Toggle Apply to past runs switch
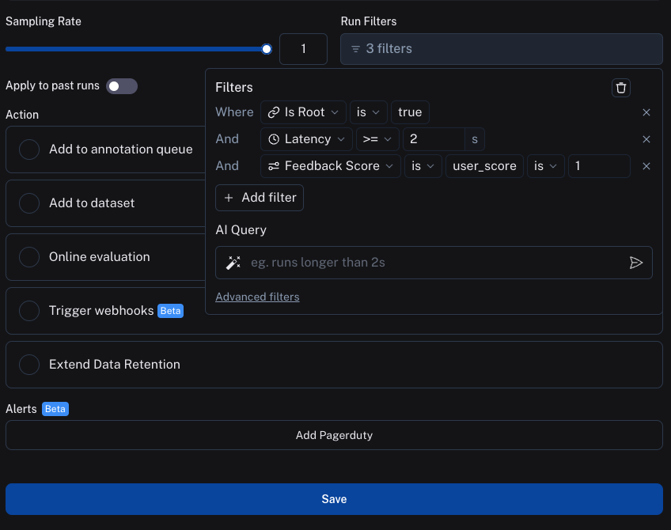The width and height of the screenshot is (671, 530). pos(122,86)
